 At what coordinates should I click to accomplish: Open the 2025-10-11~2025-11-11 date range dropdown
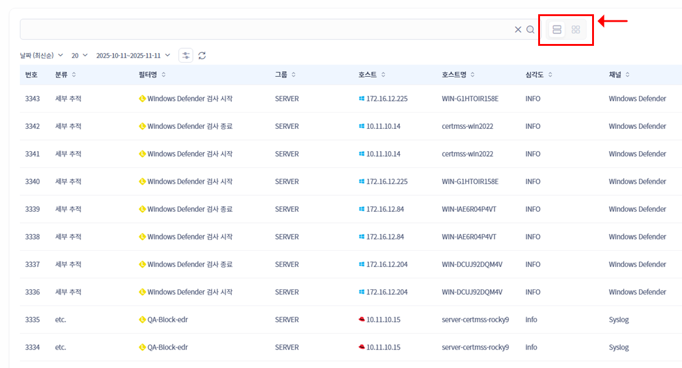pos(133,56)
